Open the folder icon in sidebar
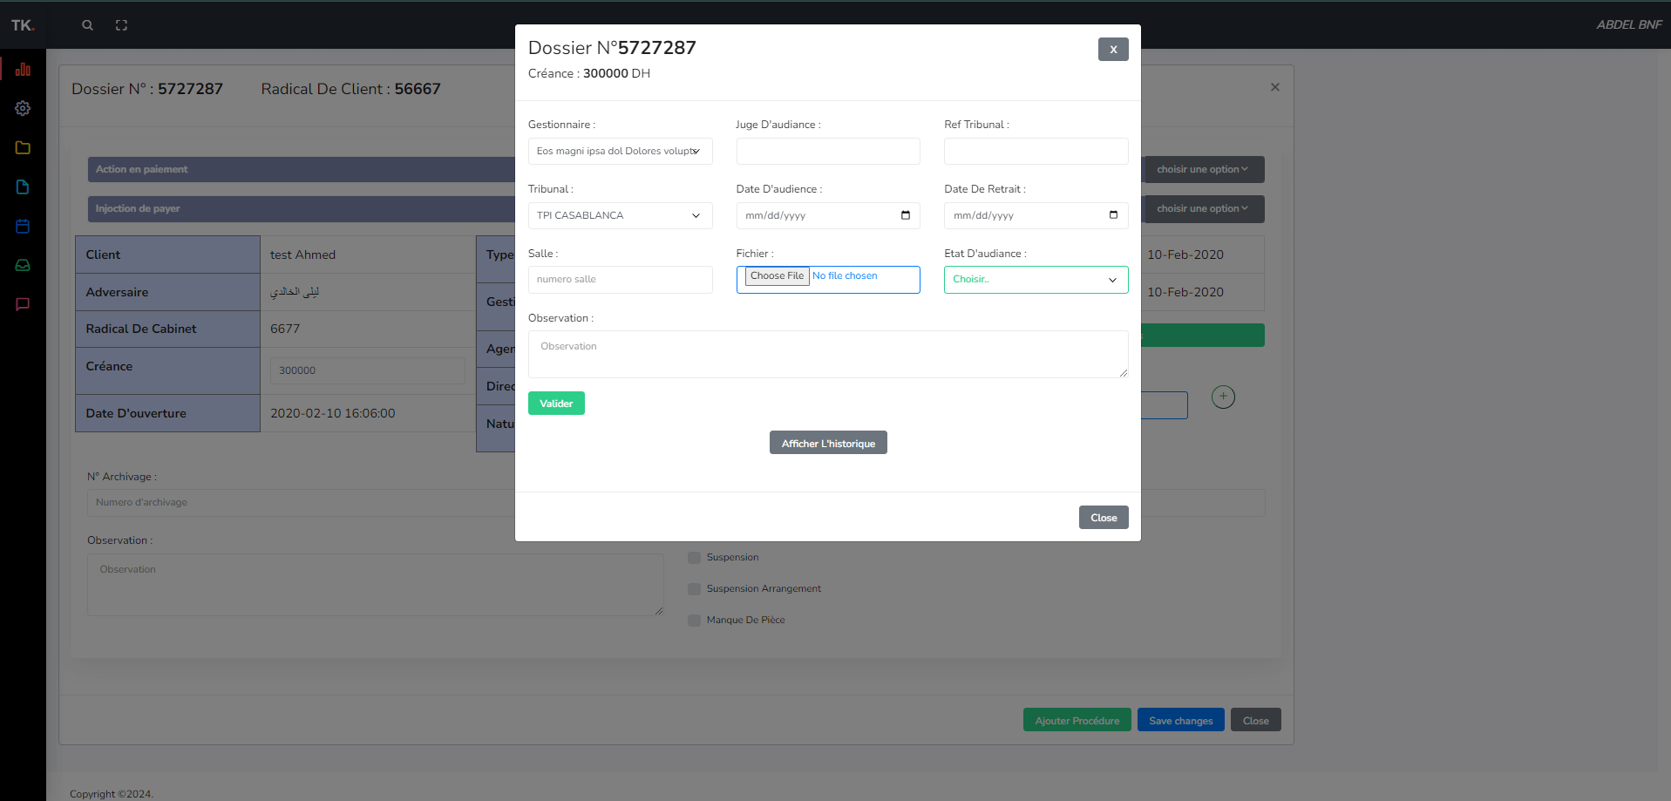The image size is (1671, 801). 23,147
